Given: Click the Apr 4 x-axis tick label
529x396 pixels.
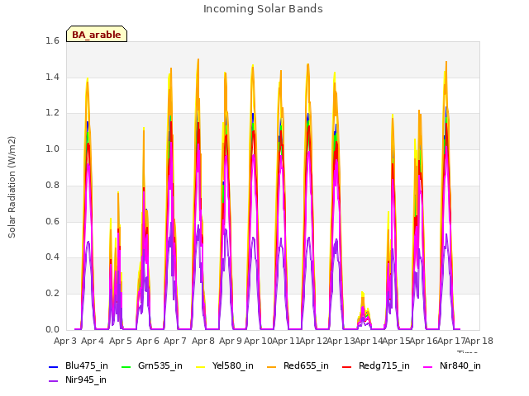Looking at the screenshot, I should click(x=93, y=341).
